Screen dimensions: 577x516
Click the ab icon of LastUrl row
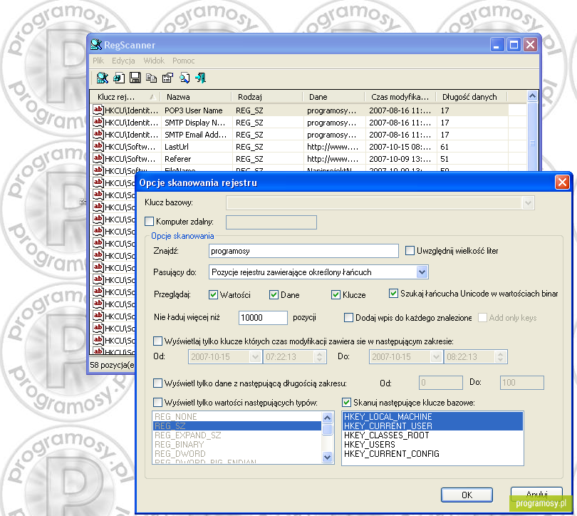click(98, 146)
